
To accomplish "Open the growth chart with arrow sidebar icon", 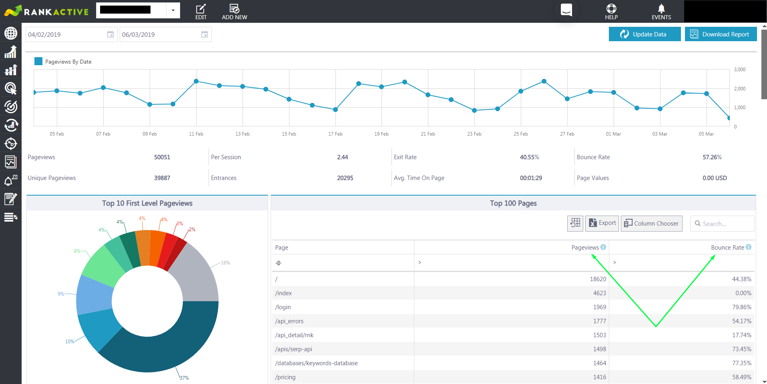I will [x=11, y=52].
